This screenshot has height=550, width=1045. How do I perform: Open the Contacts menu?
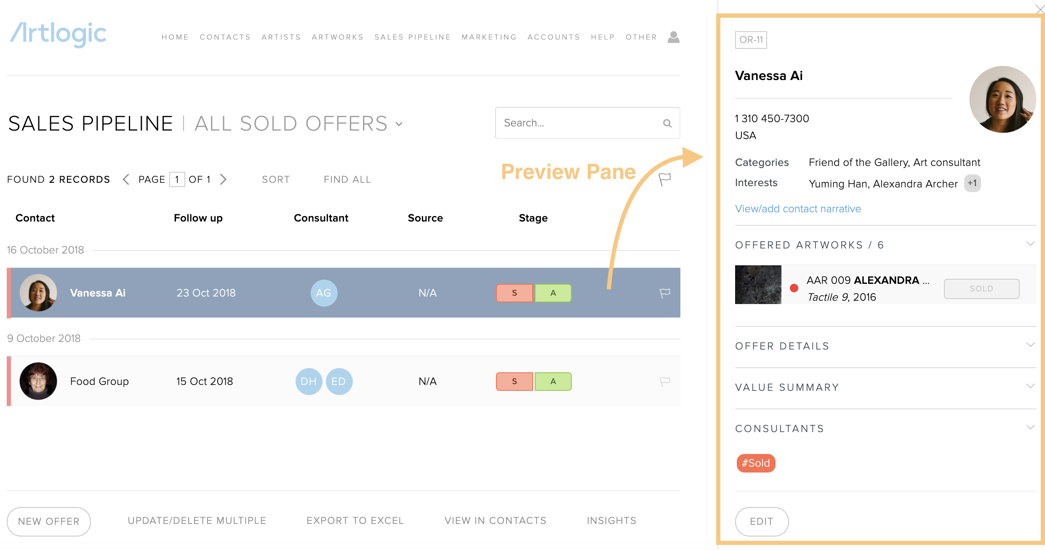point(225,37)
